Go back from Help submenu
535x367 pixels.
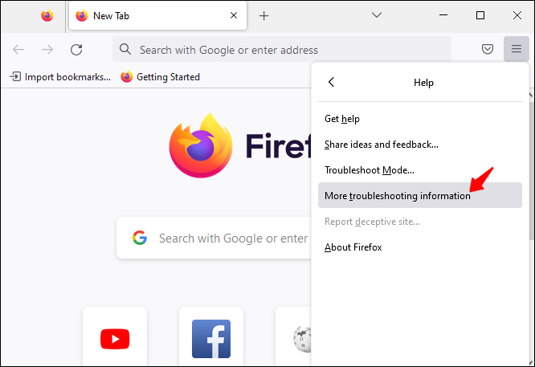pyautogui.click(x=331, y=82)
